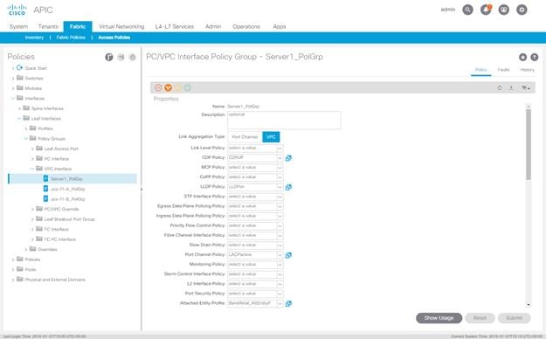
Task: Collapse the VPC Interface folder
Action: point(32,169)
